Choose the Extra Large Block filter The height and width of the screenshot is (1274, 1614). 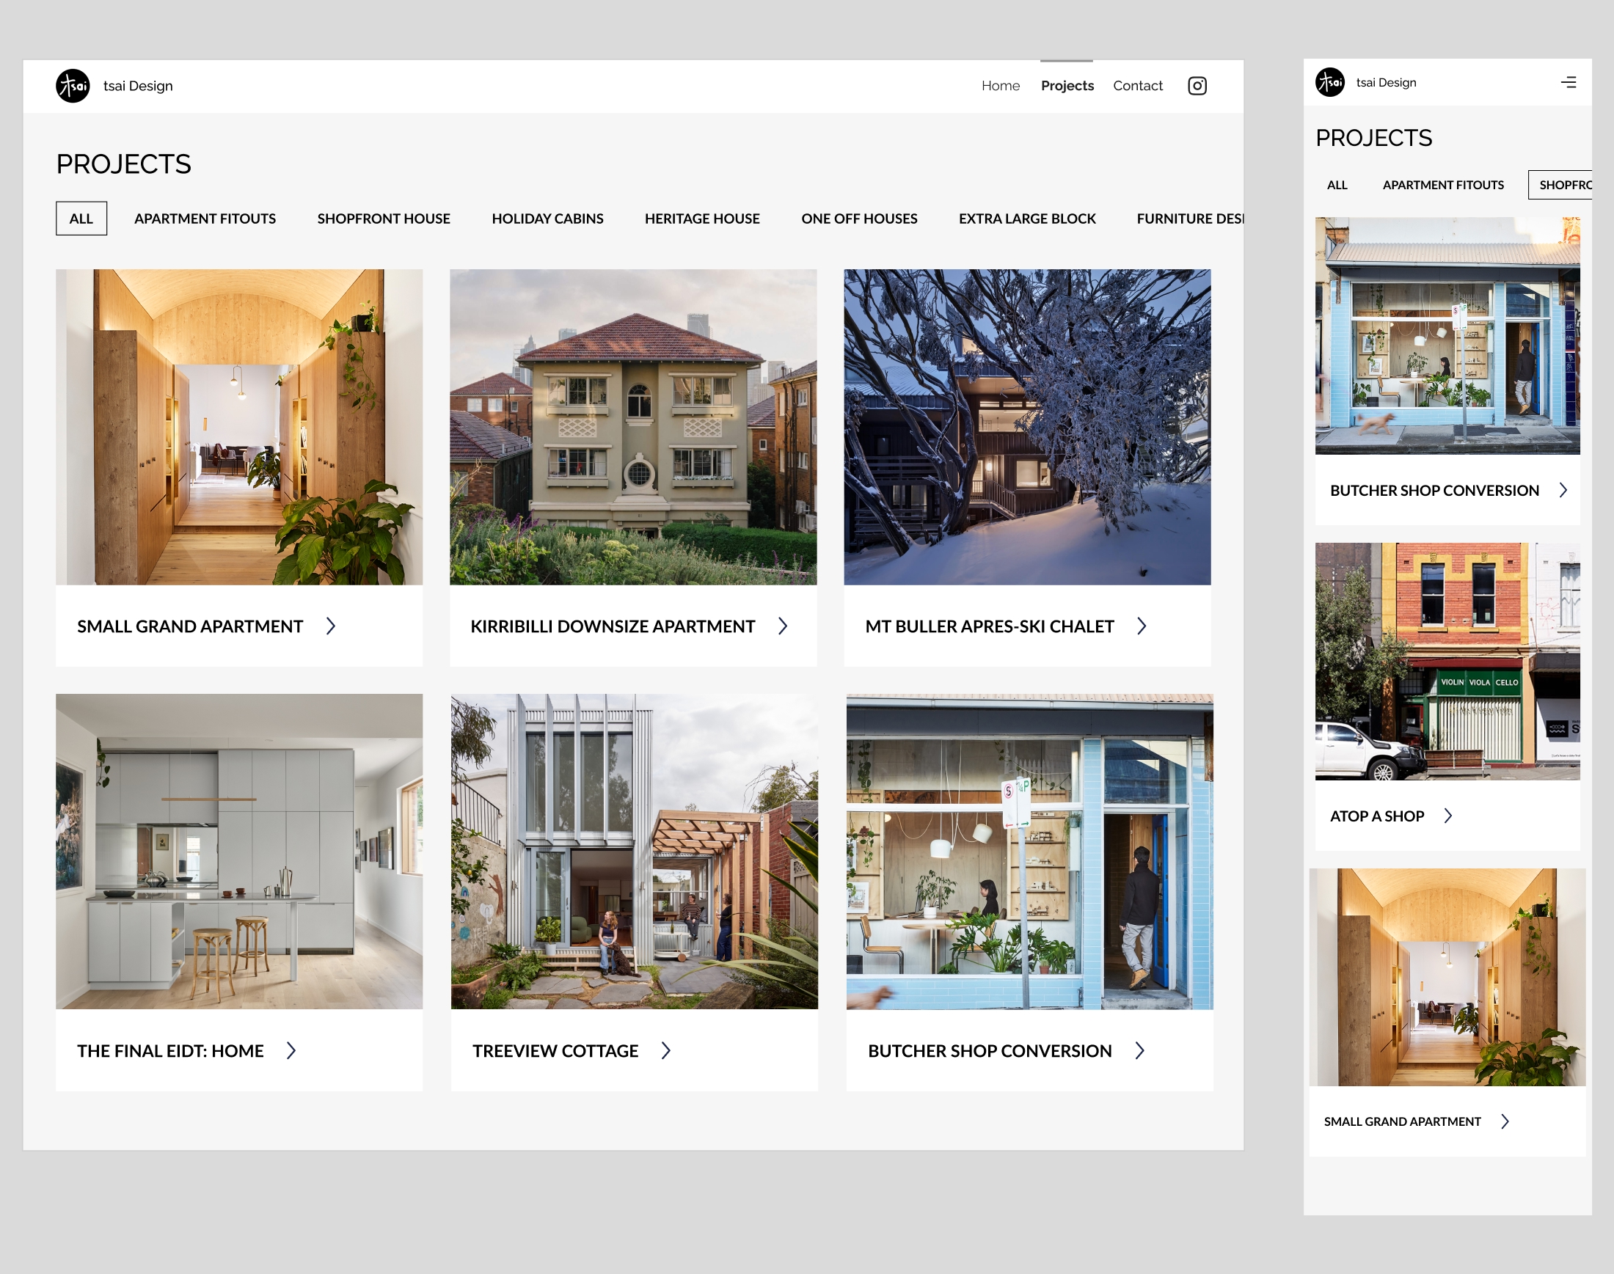1027,219
